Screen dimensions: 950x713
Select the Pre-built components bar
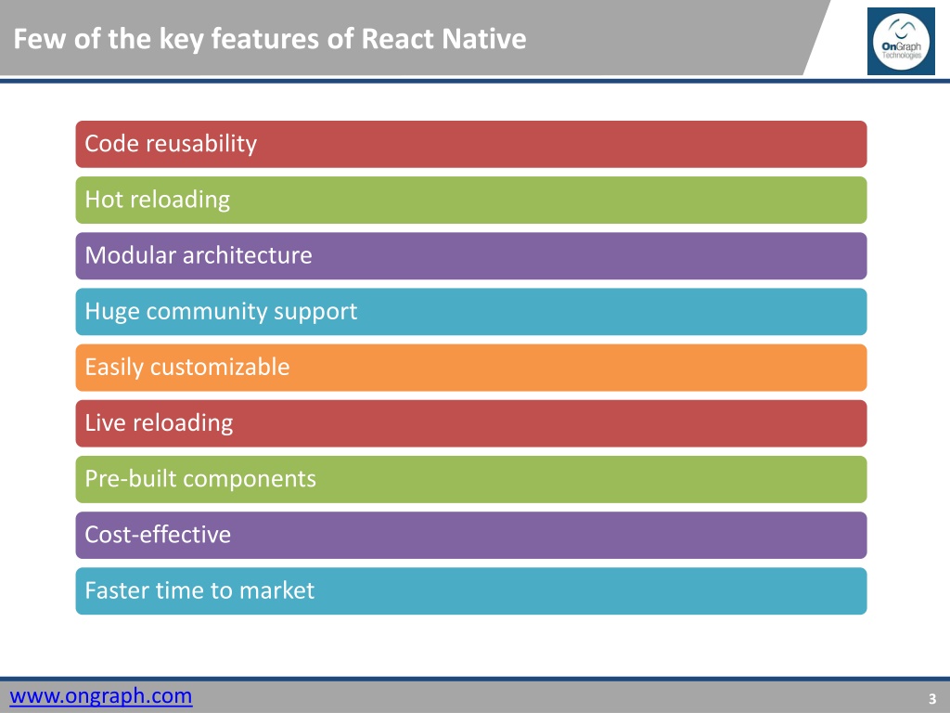(x=471, y=480)
